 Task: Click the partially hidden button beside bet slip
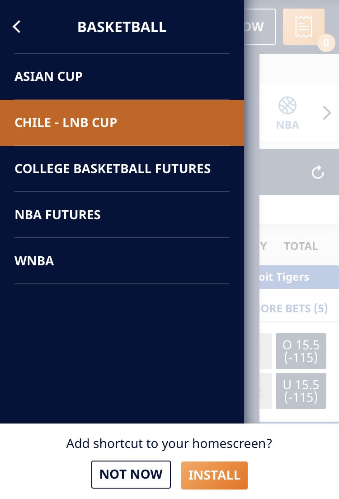260,26
